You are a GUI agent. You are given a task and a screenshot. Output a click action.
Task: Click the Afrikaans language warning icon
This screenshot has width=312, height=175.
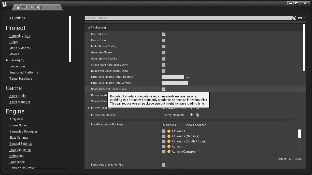pos(169,131)
